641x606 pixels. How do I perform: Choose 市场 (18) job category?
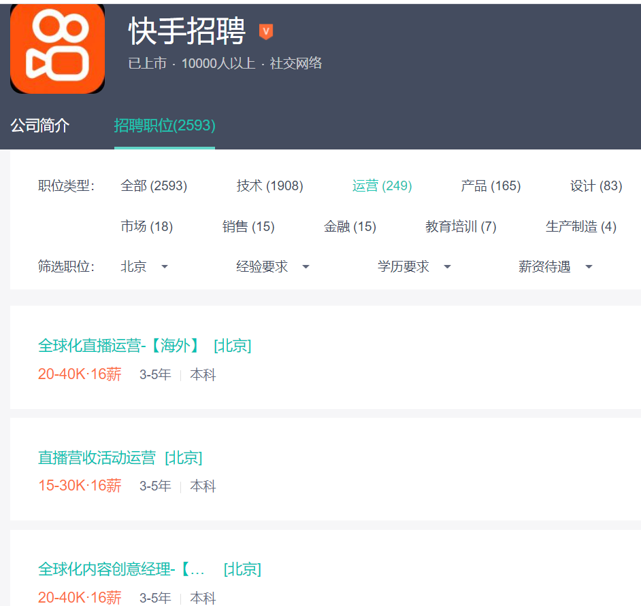(x=147, y=226)
